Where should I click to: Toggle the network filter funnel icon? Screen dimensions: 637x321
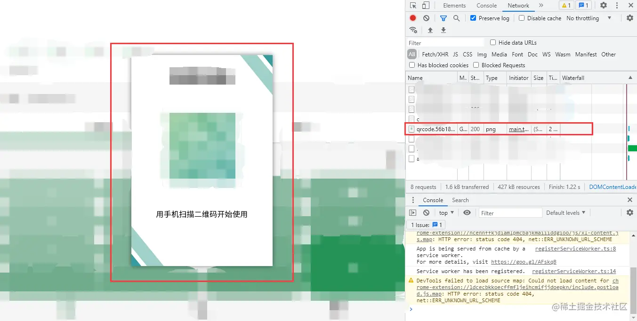(443, 18)
